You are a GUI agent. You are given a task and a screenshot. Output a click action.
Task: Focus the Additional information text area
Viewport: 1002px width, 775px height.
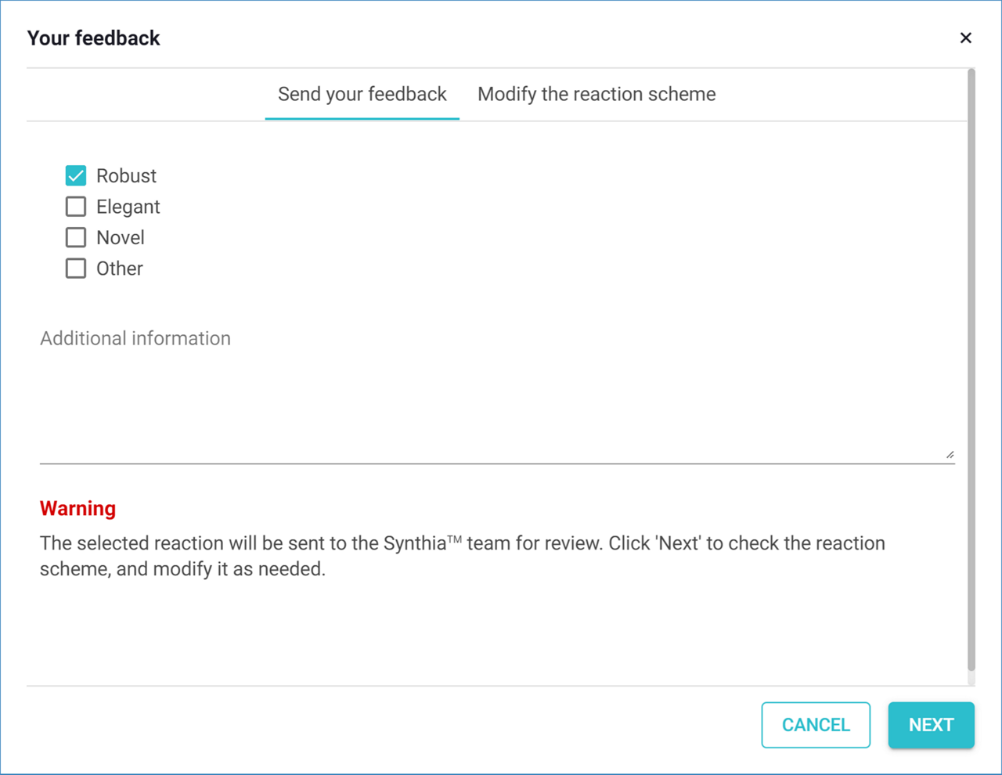496,391
